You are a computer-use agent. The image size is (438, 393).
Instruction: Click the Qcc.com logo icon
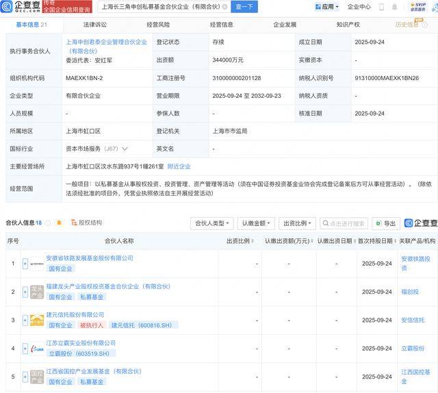[6, 6]
